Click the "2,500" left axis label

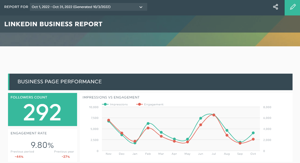coord(94,140)
